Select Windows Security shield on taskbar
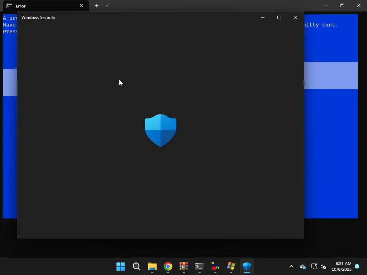This screenshot has height=275, width=367. [x=247, y=266]
